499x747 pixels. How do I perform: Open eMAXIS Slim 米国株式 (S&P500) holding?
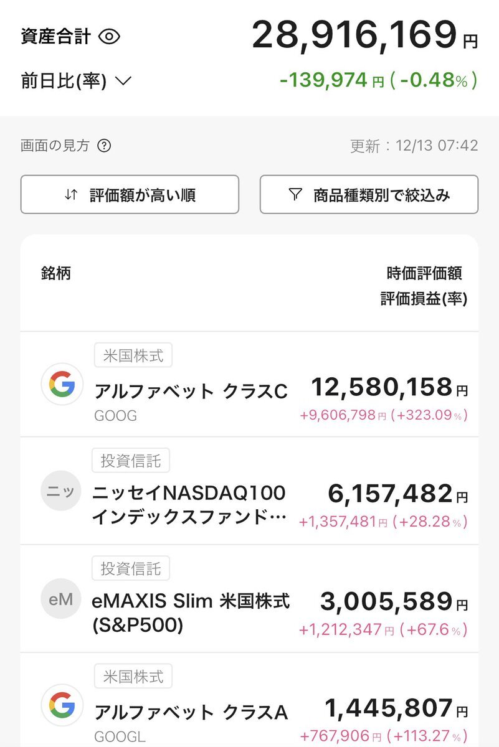pos(191,613)
